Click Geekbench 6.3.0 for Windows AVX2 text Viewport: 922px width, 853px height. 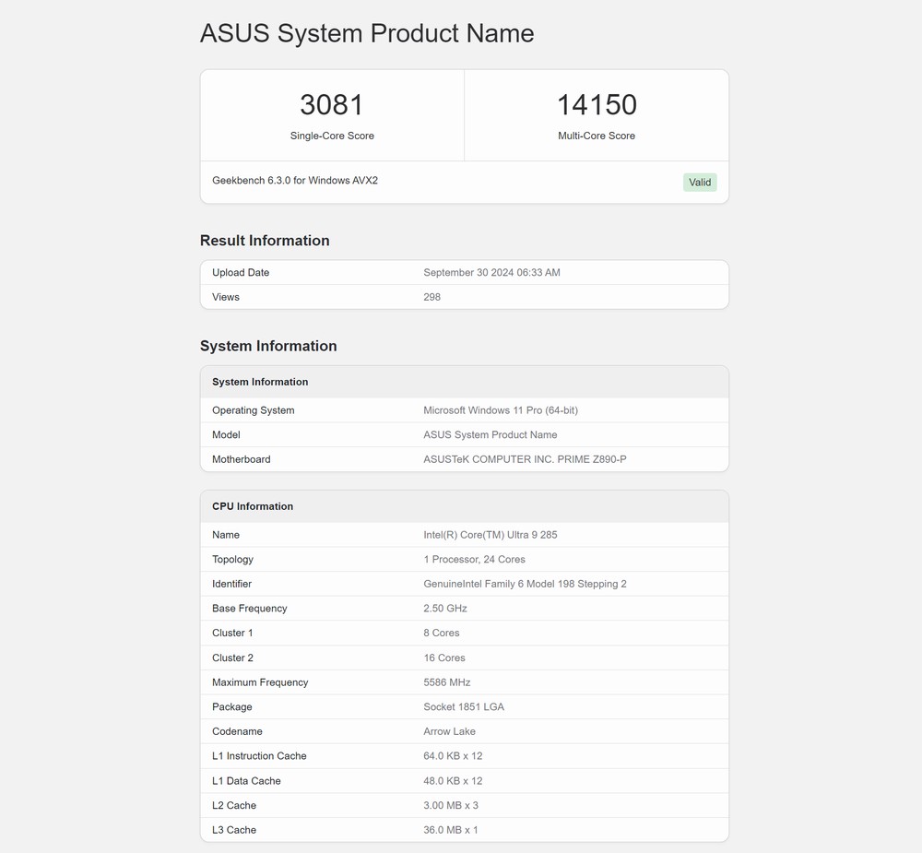(295, 181)
